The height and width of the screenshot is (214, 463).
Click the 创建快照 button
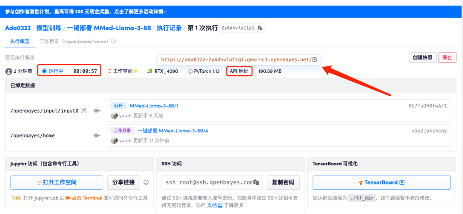coord(422,58)
